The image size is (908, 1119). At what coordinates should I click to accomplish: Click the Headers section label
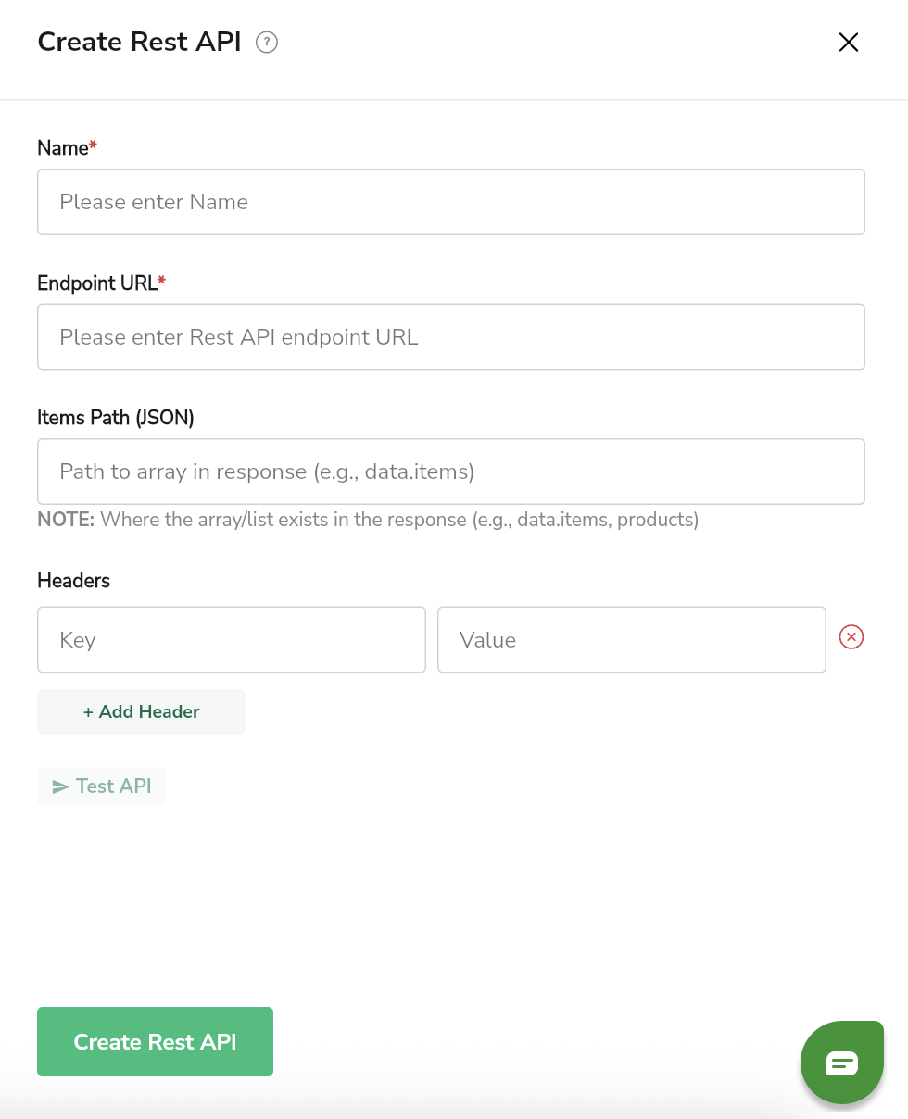pos(73,581)
